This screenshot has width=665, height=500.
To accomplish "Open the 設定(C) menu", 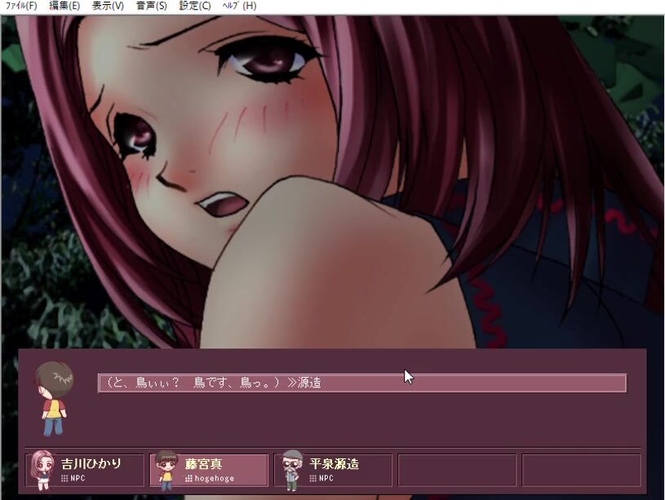I will [194, 7].
